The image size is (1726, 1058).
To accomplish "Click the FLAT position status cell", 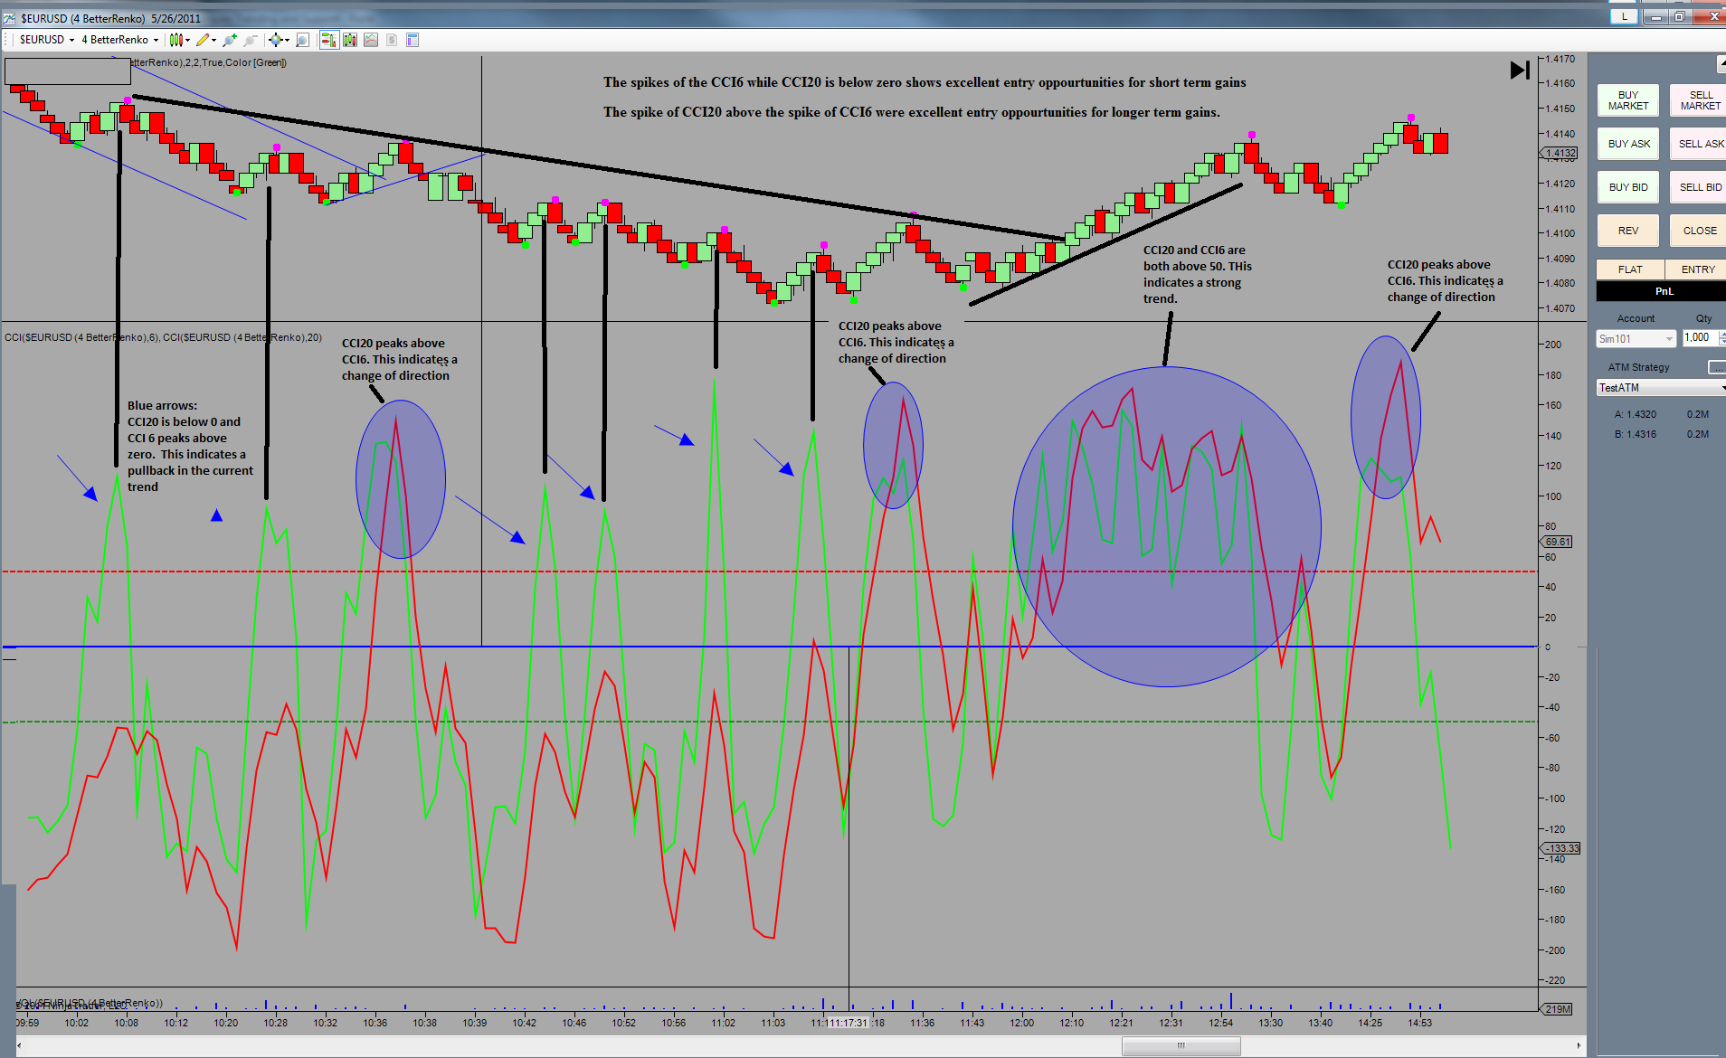I will click(x=1630, y=269).
